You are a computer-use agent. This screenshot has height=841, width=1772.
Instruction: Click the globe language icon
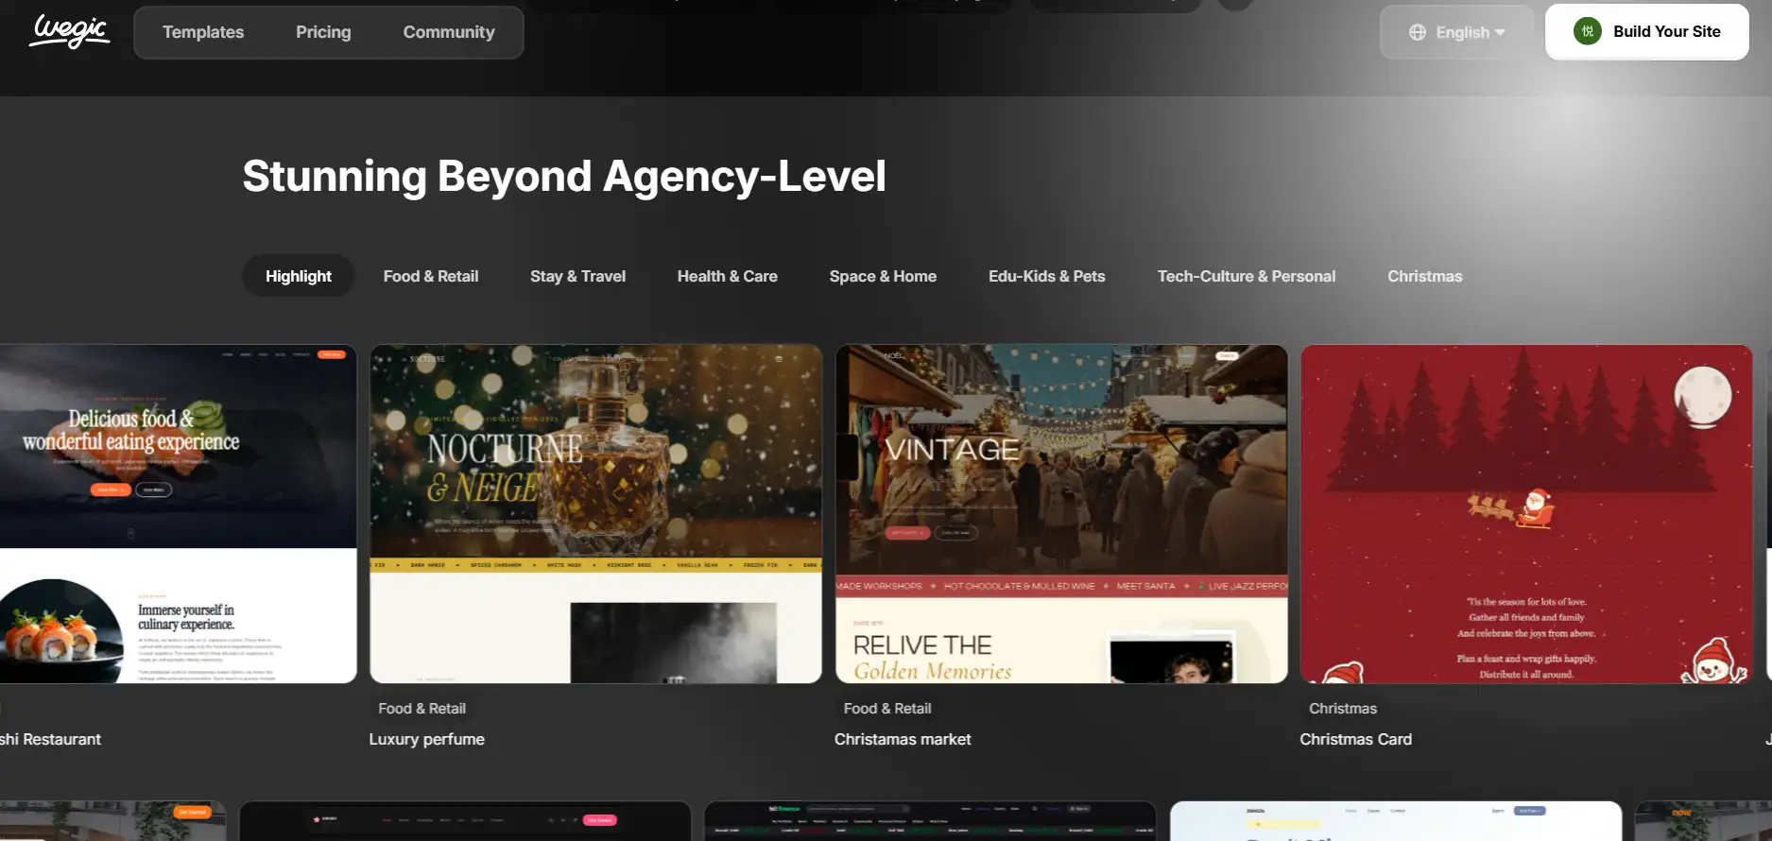(1417, 32)
